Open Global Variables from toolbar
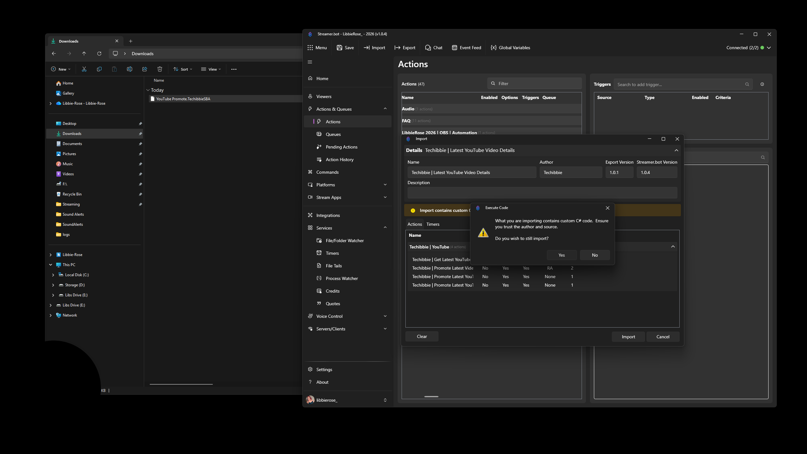Viewport: 807px width, 454px height. point(510,48)
